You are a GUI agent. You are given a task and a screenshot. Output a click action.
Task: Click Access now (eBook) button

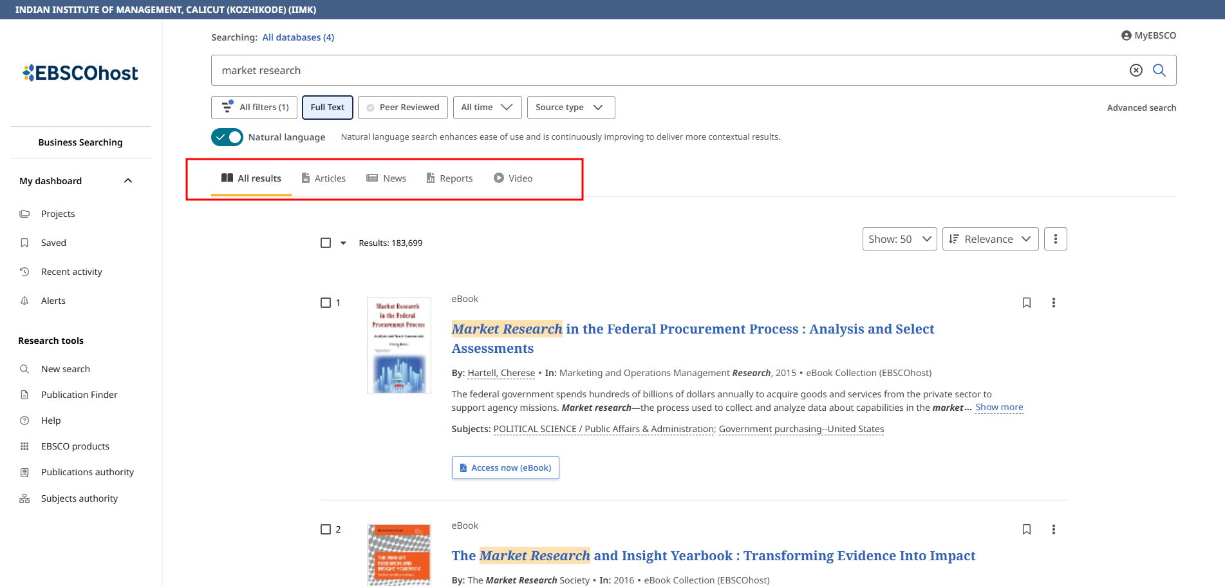[x=505, y=468]
